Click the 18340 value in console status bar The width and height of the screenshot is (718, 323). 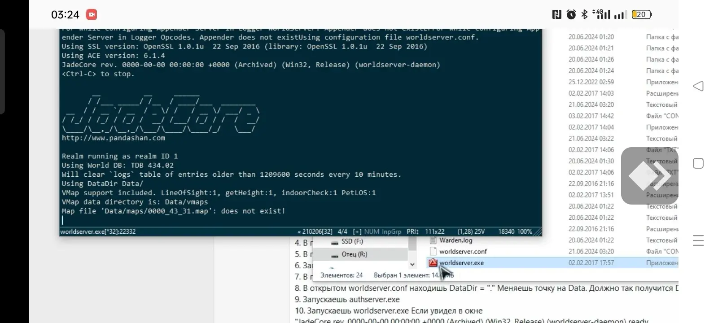(x=506, y=231)
